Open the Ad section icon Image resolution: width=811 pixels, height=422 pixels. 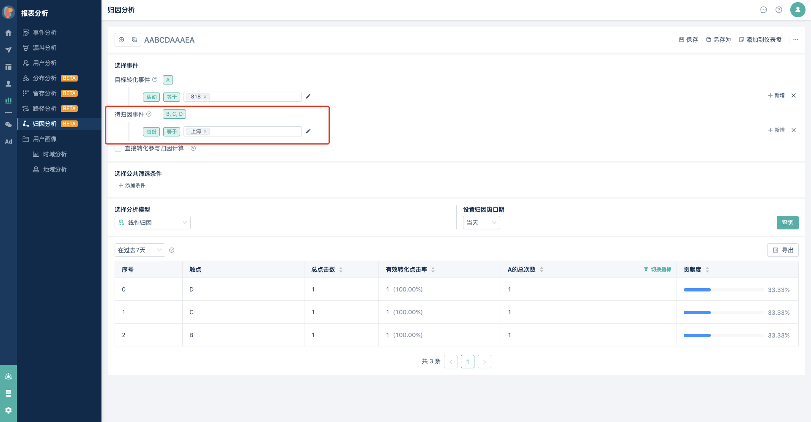coord(8,142)
